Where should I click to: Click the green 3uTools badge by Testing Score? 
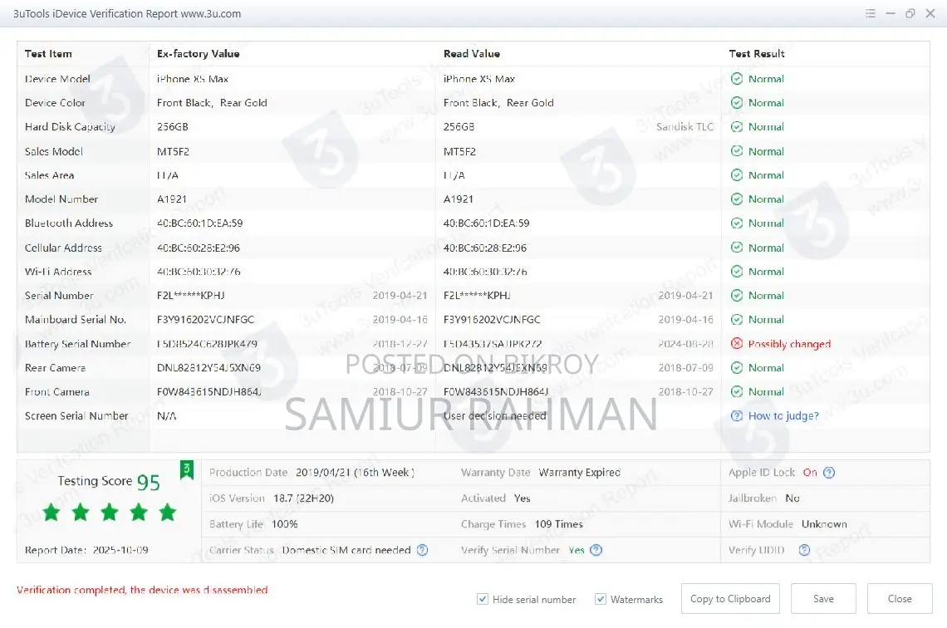(187, 470)
